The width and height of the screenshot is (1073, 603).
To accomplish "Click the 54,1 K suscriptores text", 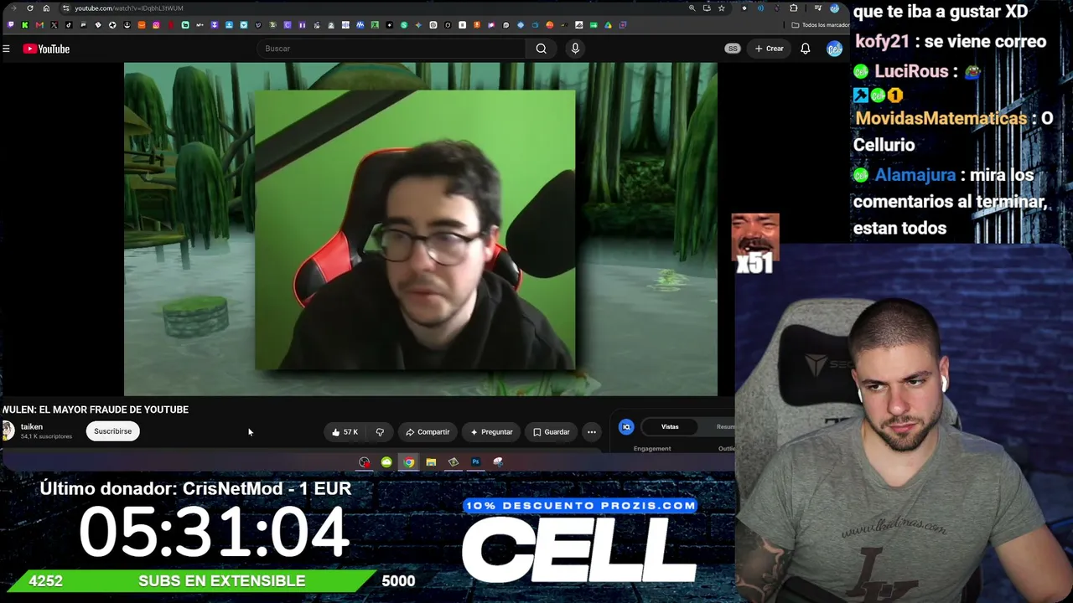I will (46, 436).
